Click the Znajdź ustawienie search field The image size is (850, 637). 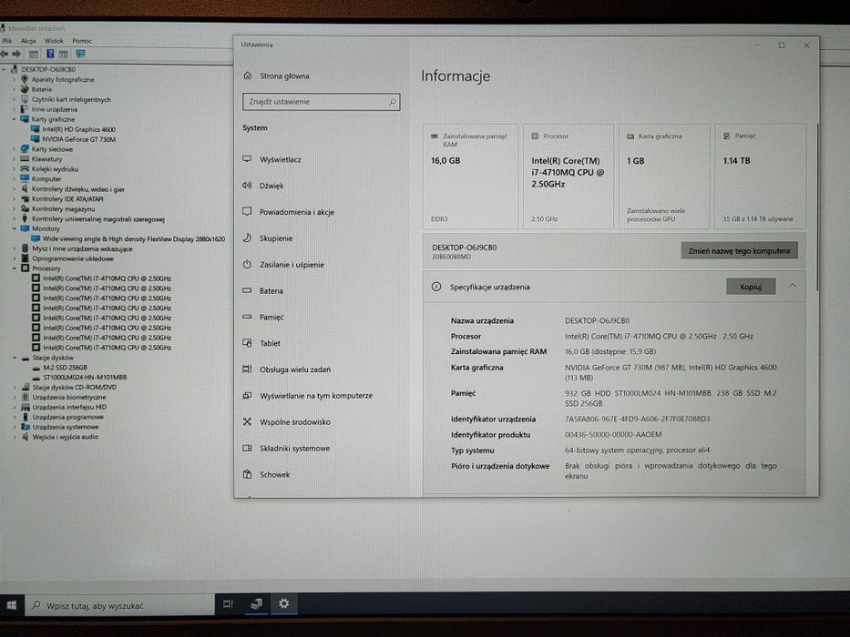click(x=321, y=102)
